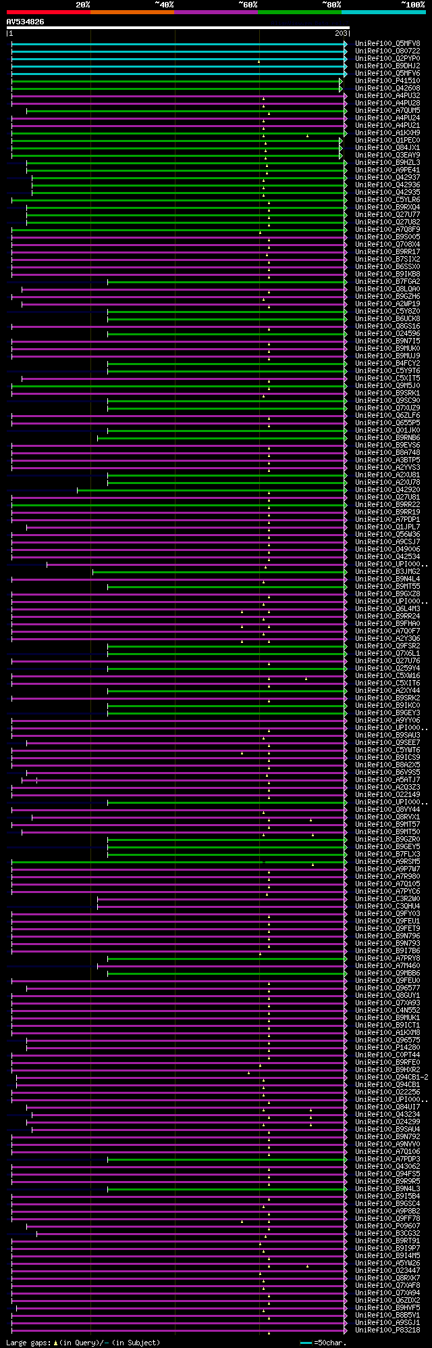This screenshot has width=432, height=1348.
Task: Click the red 20% identity legend bar
Action: pyautogui.click(x=48, y=12)
